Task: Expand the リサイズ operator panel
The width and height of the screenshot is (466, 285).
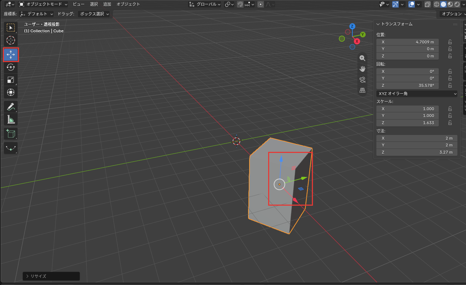Action: (x=51, y=276)
